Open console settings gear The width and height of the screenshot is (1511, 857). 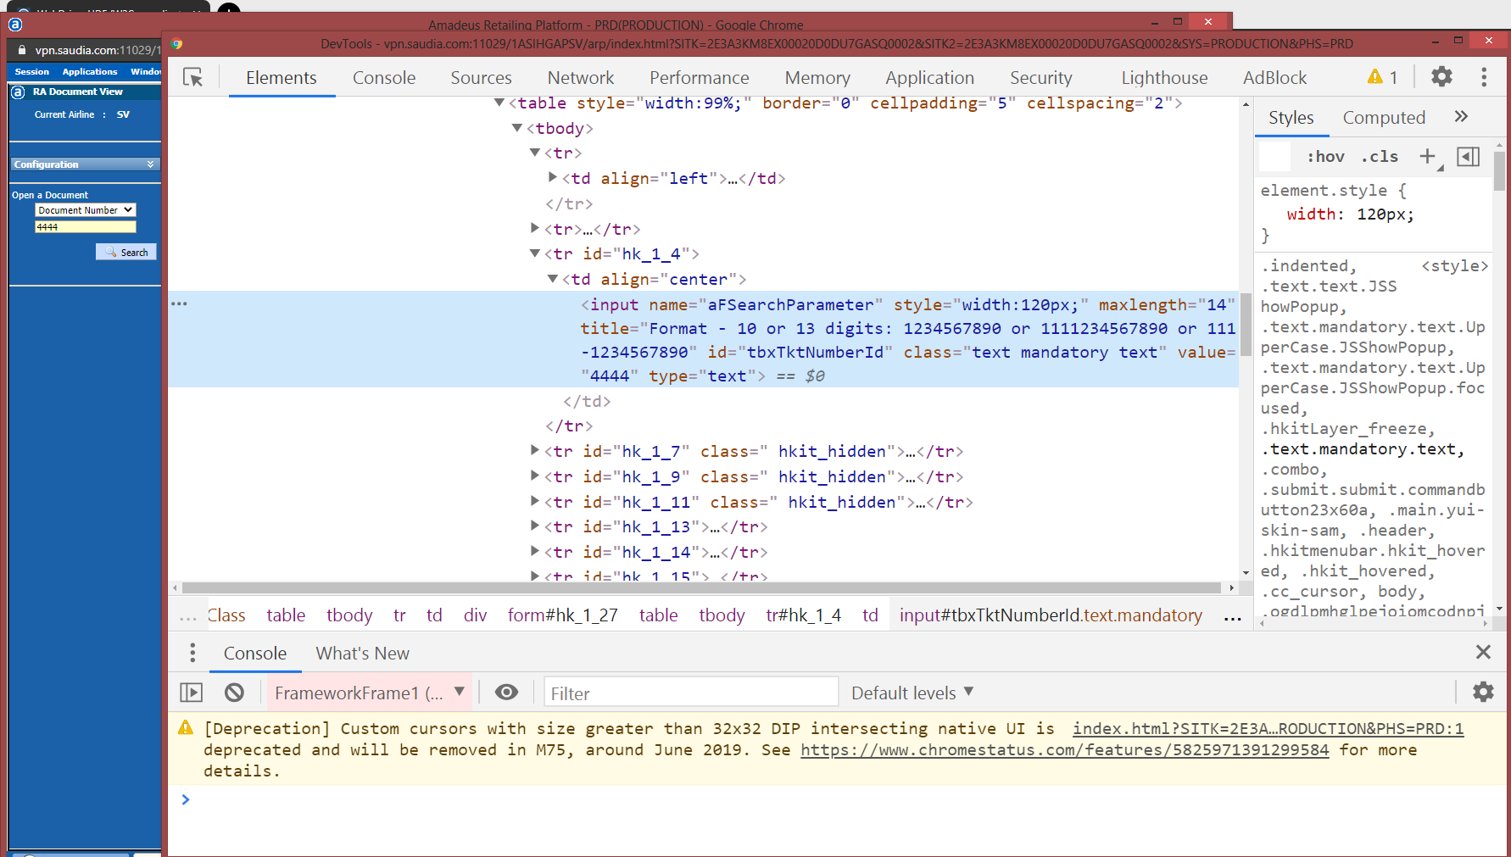[1483, 692]
